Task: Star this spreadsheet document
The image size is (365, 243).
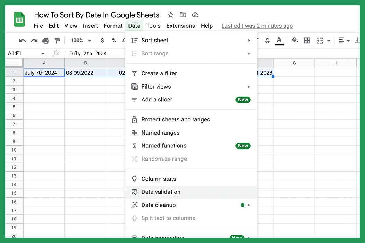Action: (x=171, y=15)
